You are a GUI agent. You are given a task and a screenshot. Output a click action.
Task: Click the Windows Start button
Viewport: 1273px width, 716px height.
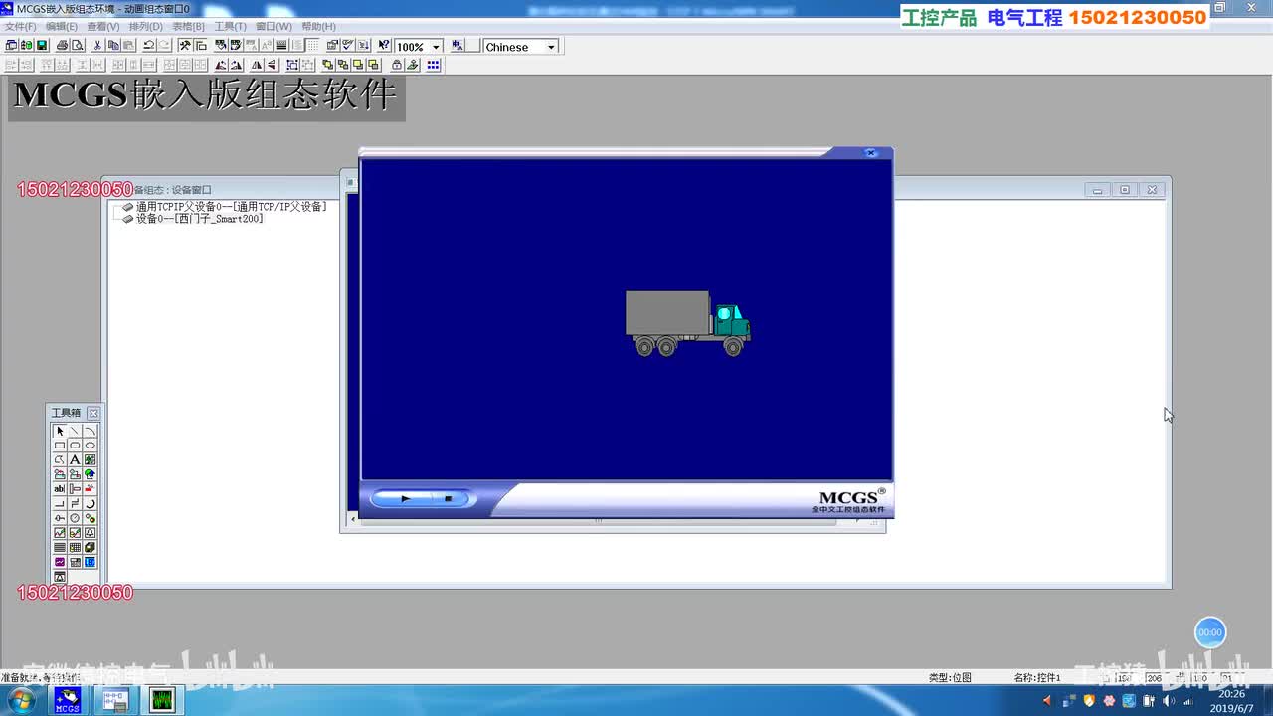click(20, 701)
